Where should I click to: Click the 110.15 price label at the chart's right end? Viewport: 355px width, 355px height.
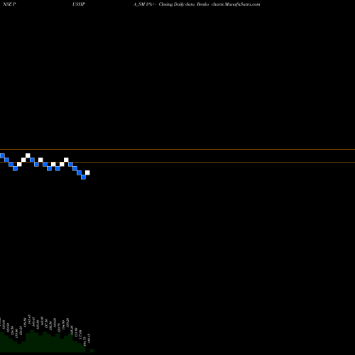[x=89, y=339]
